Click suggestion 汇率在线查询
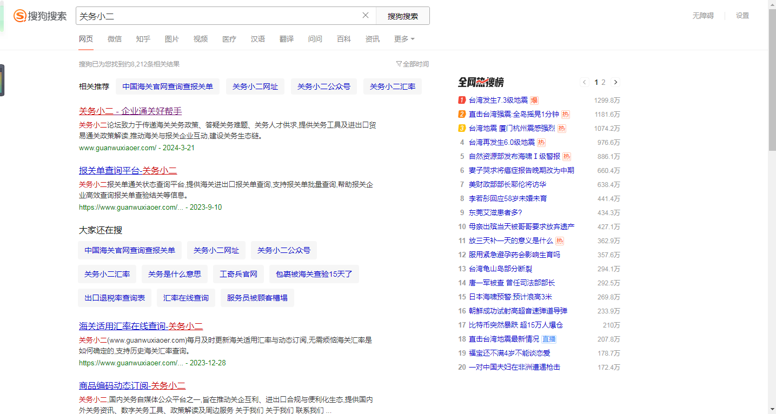Screen dimensions: 776x414 [x=186, y=298]
